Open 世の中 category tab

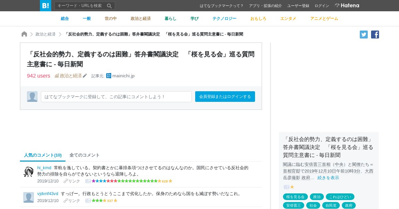pyautogui.click(x=111, y=19)
